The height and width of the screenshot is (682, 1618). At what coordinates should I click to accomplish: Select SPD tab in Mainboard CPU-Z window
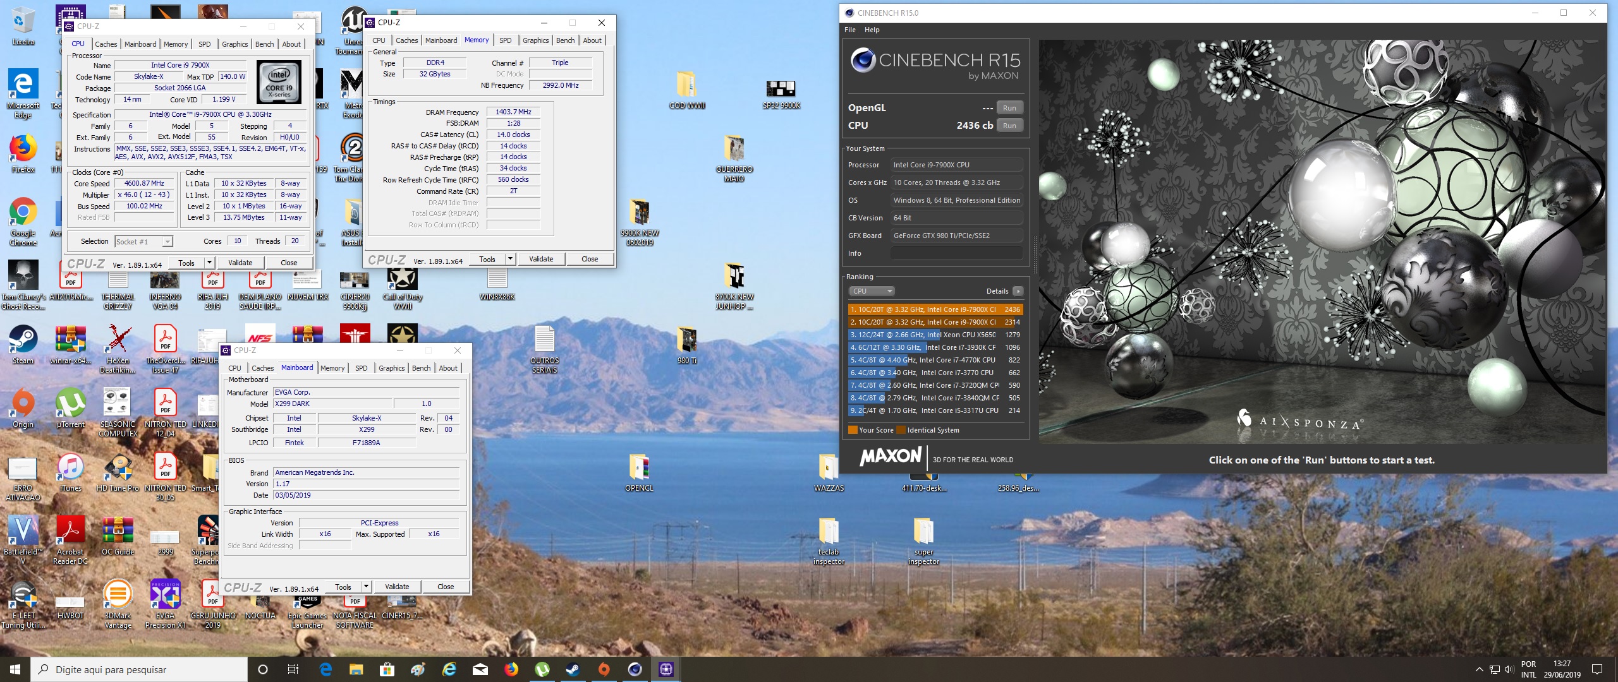(x=361, y=368)
